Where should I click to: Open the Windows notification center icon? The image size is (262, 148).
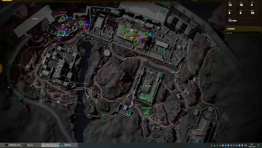258,145
